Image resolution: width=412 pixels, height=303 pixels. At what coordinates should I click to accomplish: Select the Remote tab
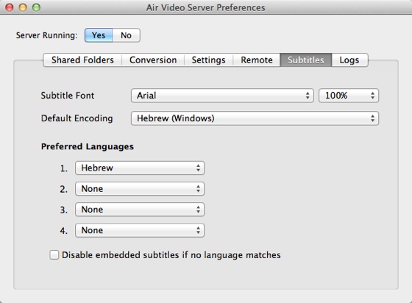click(257, 60)
